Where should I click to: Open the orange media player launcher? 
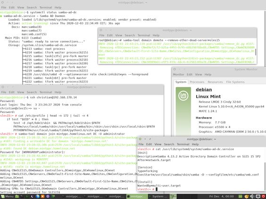[x=42, y=197]
